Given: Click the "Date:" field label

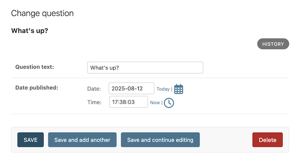Looking at the screenshot, I should click(94, 89).
